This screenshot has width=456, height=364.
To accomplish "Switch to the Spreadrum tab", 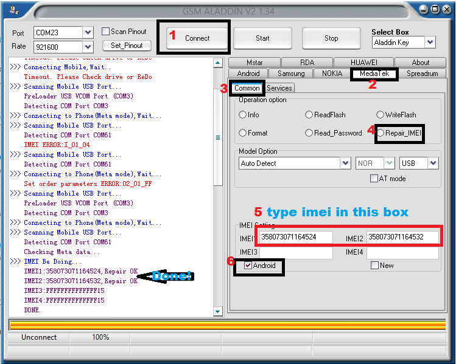I will tap(423, 74).
